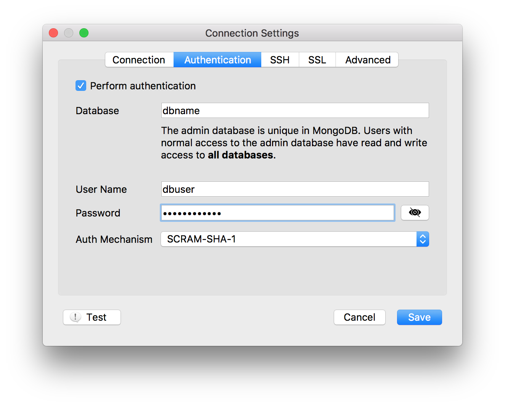Close the window with the red button
505x407 pixels.
tap(53, 33)
